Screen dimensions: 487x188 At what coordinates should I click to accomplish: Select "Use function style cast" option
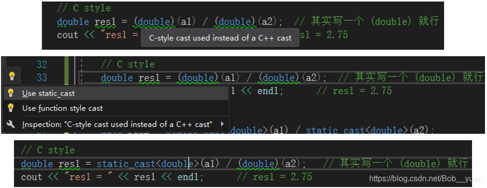point(116,108)
